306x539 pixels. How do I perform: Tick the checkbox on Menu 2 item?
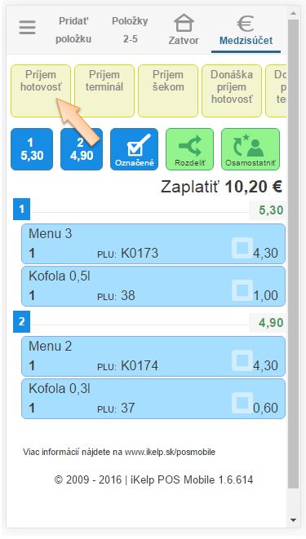(242, 360)
